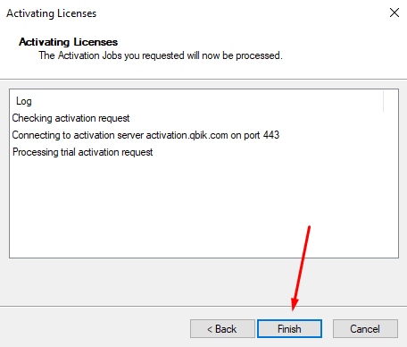Click the port 443 text in log
The image size is (407, 347).
tap(262, 135)
